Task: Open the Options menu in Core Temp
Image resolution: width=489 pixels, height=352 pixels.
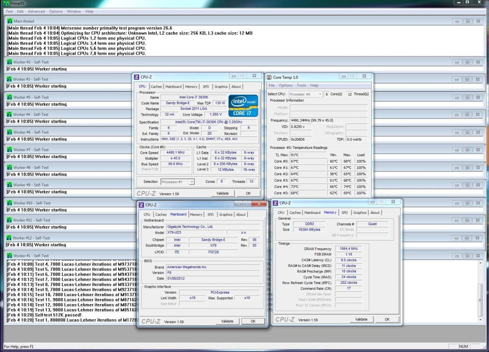Action: [x=285, y=85]
